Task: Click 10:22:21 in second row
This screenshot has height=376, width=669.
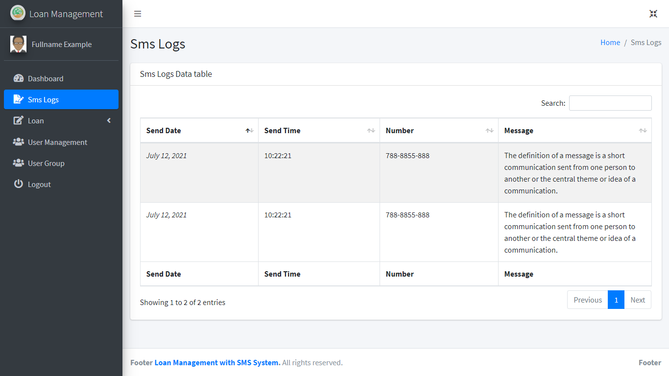Action: (x=278, y=215)
